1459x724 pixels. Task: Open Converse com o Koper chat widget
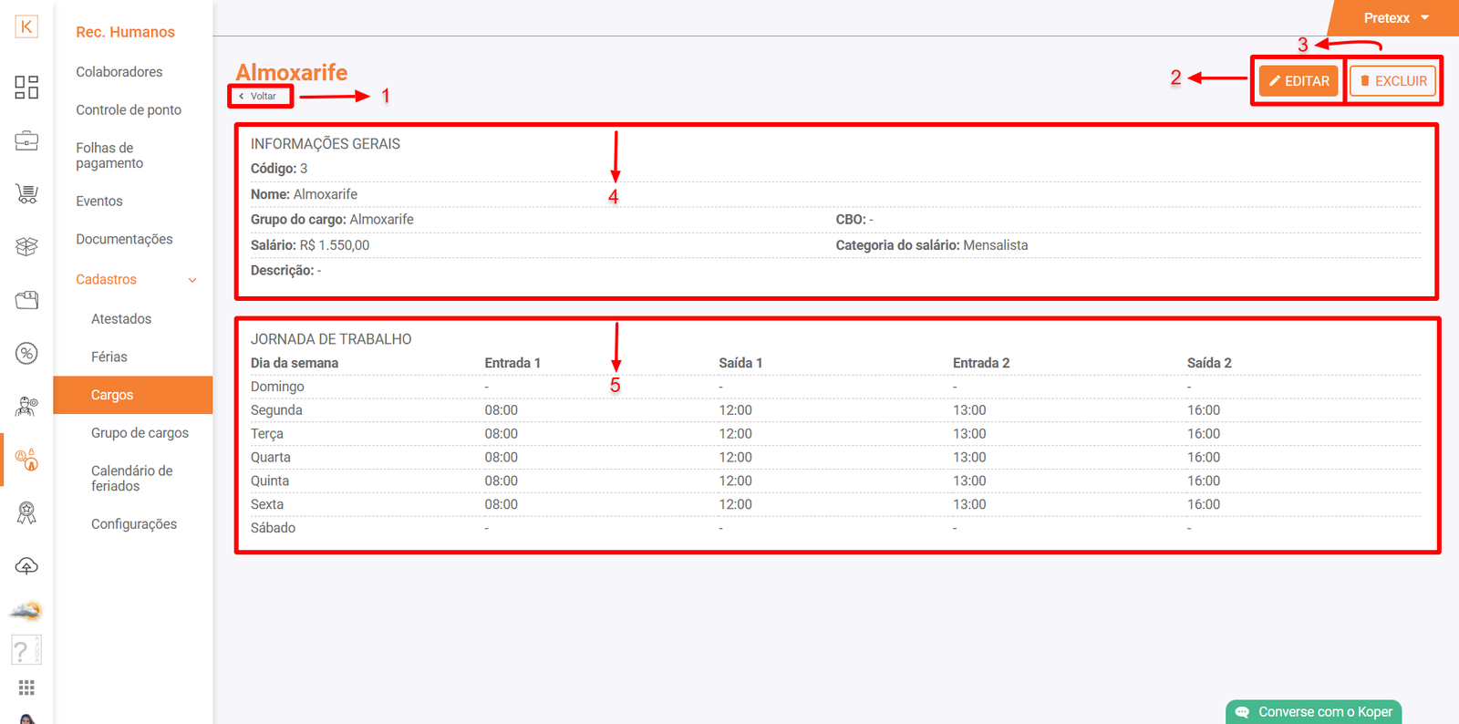point(1314,712)
